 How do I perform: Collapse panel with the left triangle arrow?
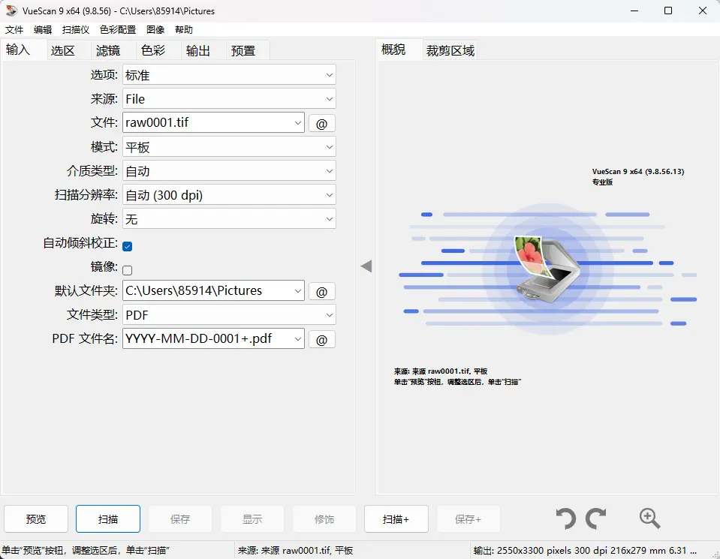click(366, 266)
